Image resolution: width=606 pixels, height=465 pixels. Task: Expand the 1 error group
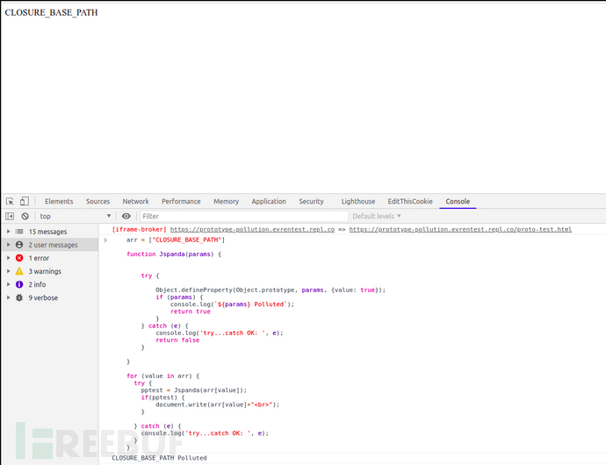(x=9, y=258)
